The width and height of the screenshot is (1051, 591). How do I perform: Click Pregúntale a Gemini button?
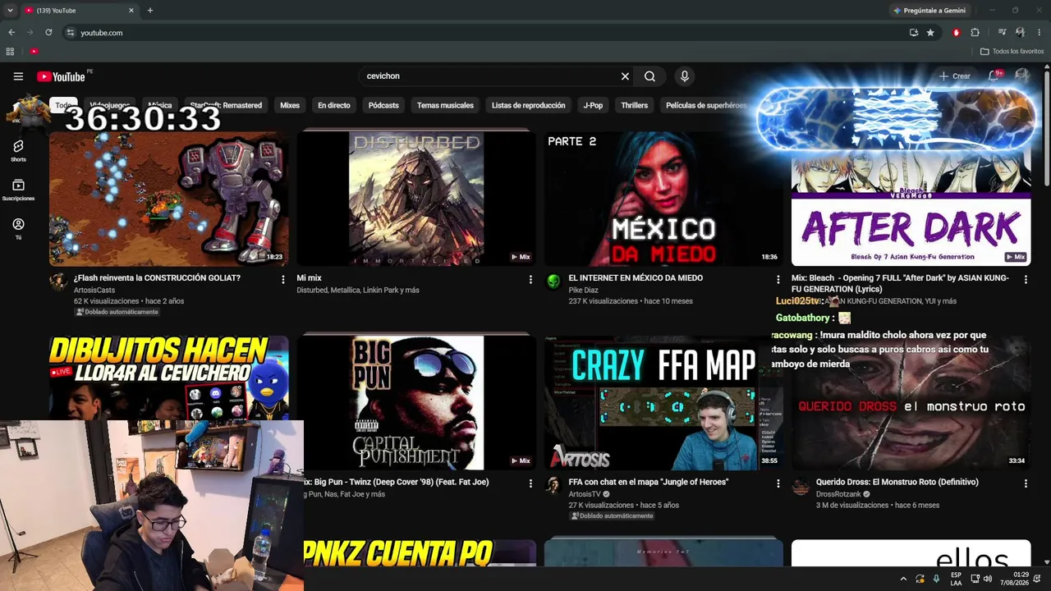[929, 11]
